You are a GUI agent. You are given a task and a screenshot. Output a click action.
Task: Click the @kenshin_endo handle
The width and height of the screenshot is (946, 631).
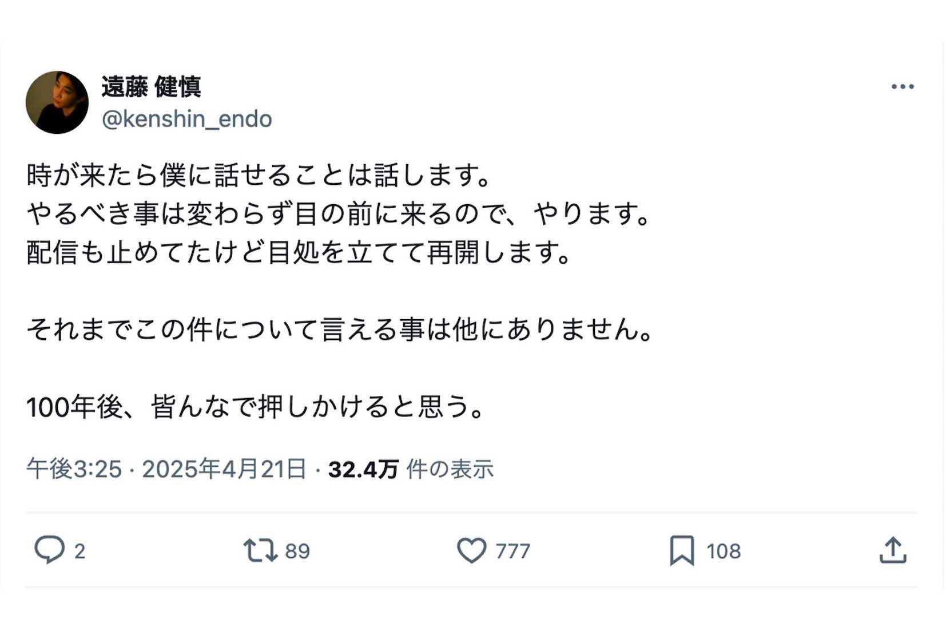tap(186, 118)
